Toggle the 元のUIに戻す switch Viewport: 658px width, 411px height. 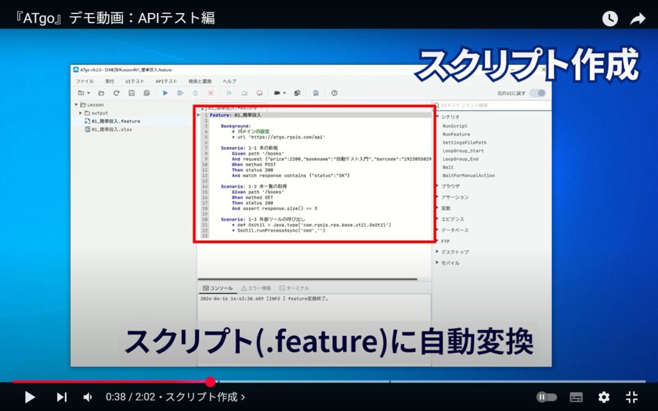(538, 93)
